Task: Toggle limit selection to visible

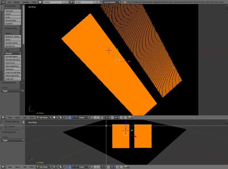Action: coord(102,117)
